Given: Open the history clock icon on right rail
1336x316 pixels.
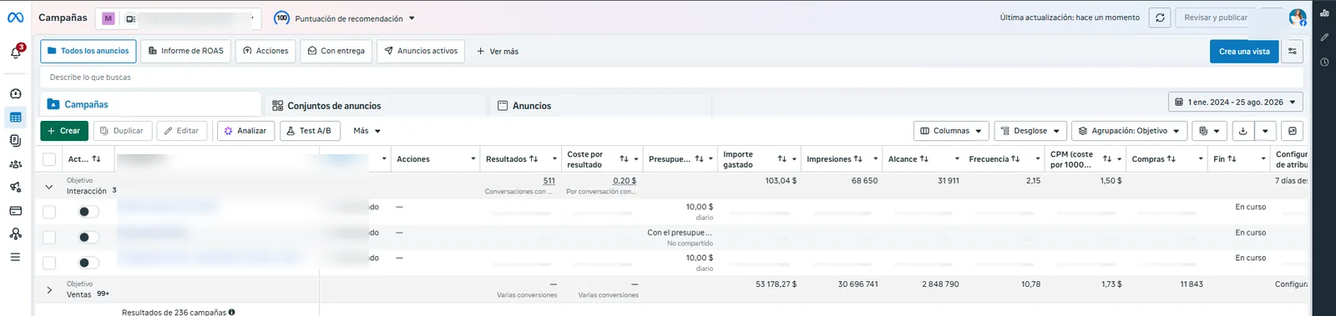Looking at the screenshot, I should (x=1324, y=62).
